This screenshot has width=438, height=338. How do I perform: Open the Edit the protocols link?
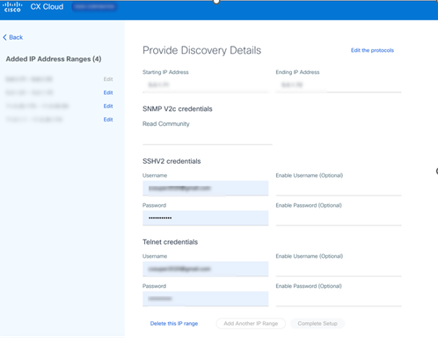[x=372, y=50]
